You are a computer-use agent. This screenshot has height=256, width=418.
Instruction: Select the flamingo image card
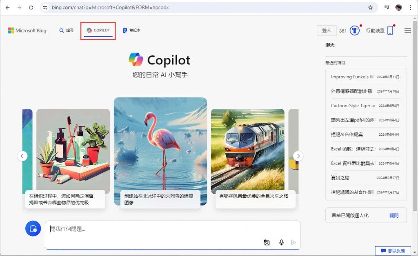coord(160,144)
